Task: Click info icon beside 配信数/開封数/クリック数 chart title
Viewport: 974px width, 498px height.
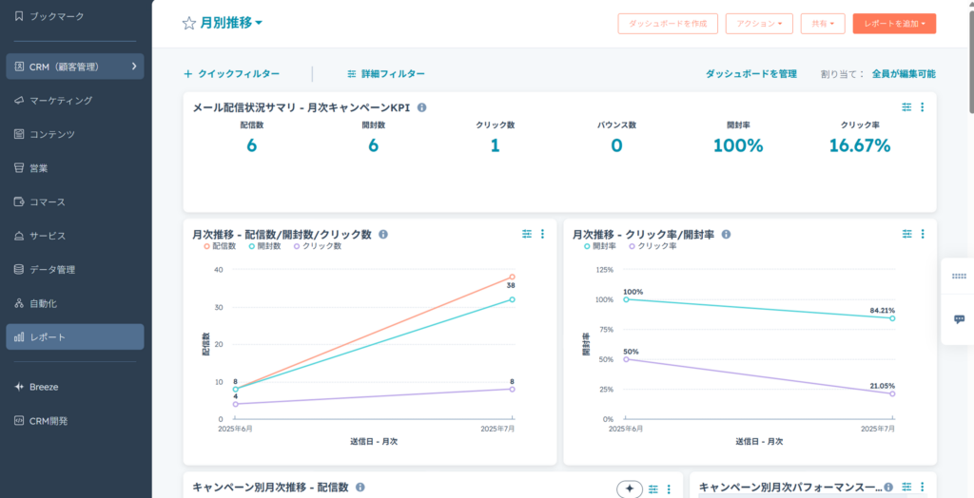Action: tap(383, 234)
